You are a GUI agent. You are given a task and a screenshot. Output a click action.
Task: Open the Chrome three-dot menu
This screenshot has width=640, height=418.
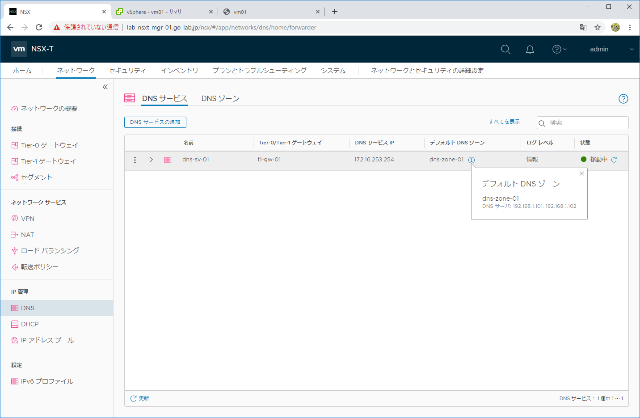630,27
